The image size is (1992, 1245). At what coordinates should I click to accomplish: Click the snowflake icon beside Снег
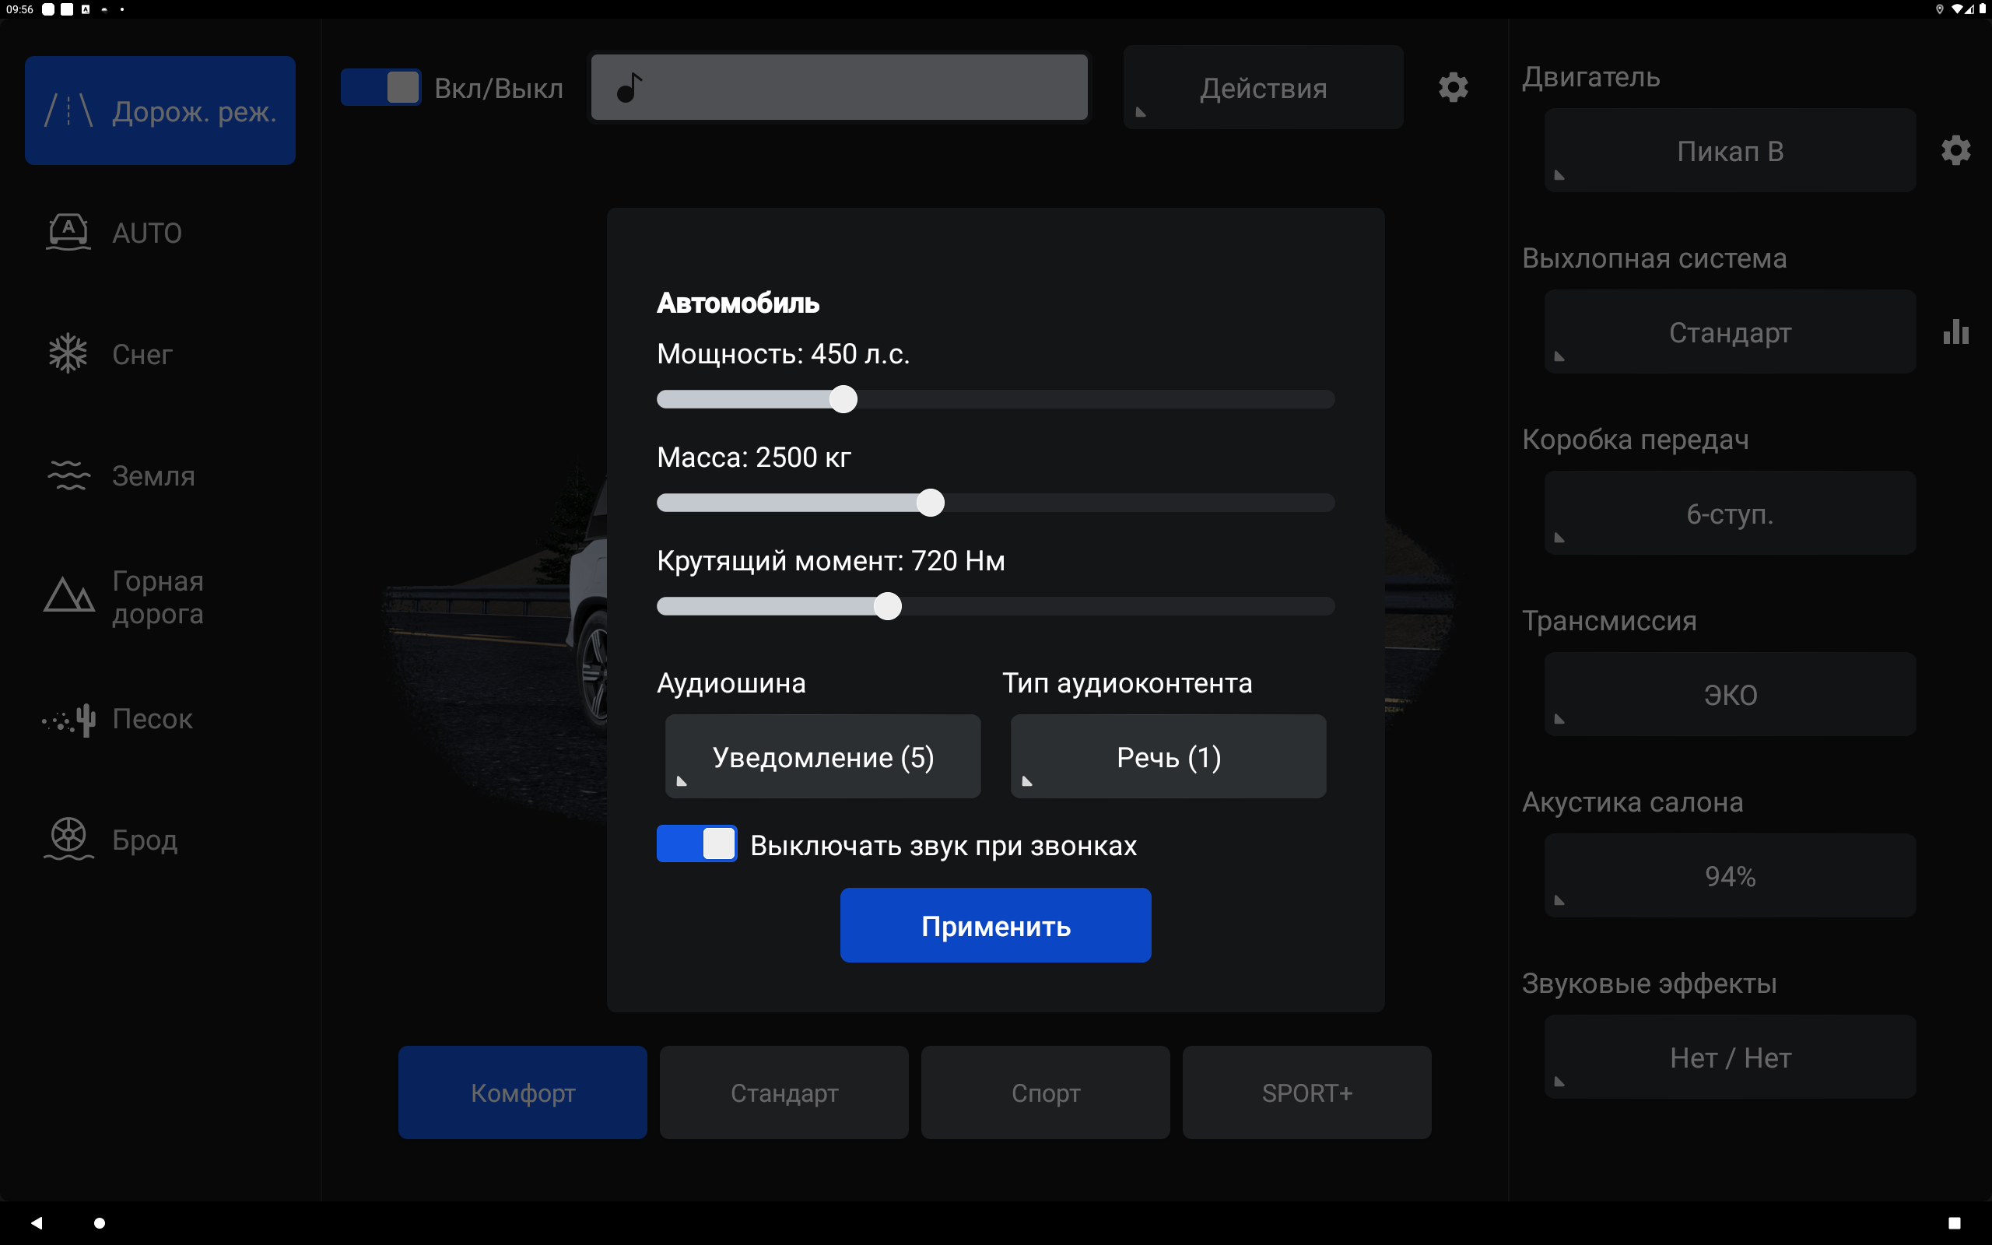click(x=68, y=353)
